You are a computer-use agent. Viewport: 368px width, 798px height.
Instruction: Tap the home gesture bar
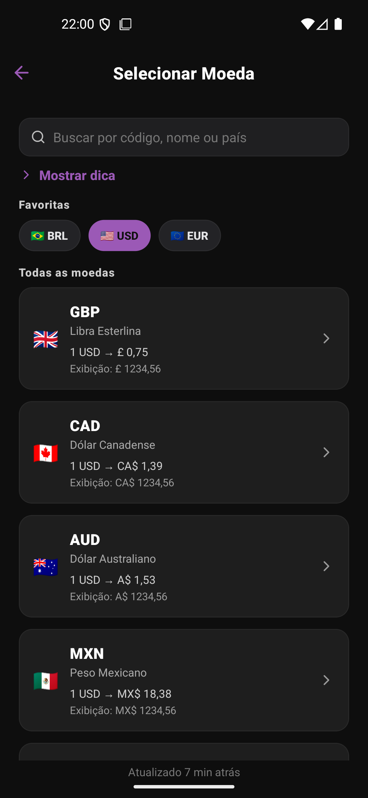pyautogui.click(x=184, y=787)
